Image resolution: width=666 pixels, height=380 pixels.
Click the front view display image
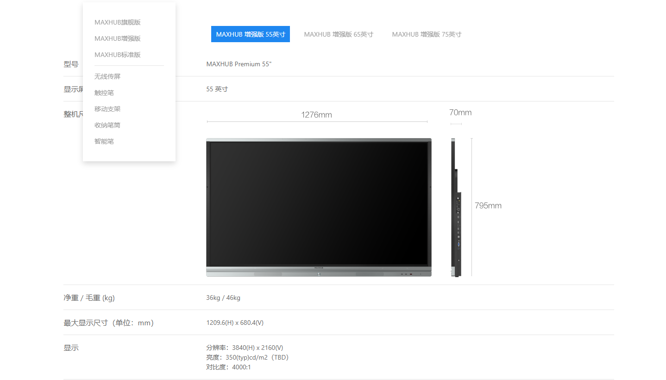click(x=319, y=204)
